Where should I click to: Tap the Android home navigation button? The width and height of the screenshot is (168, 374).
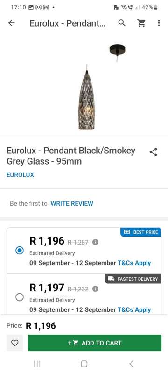coord(84,364)
